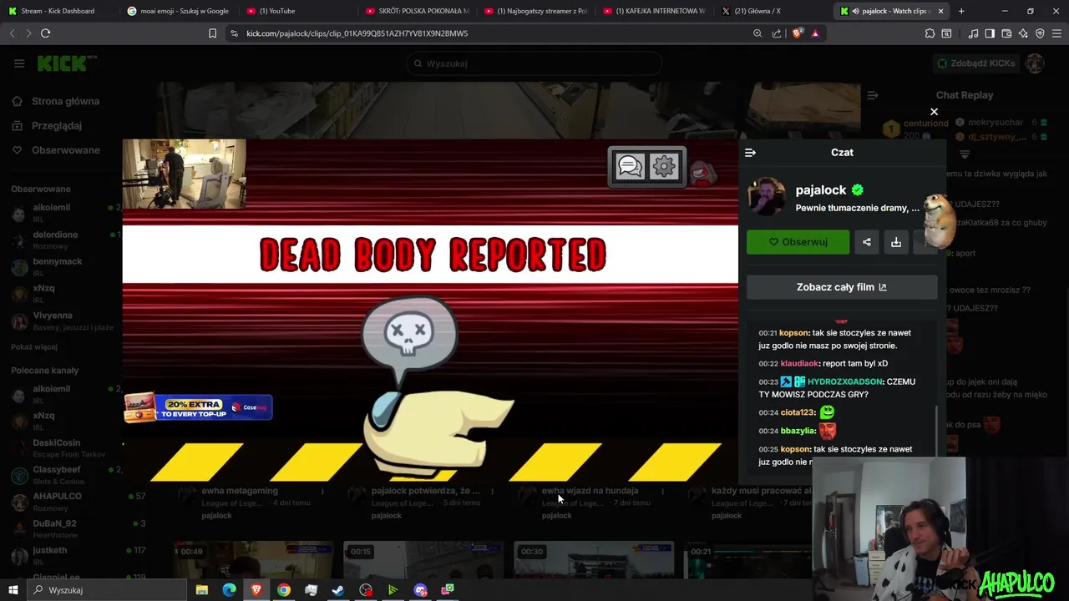
Task: Open Google Chrome from the taskbar
Action: click(x=284, y=590)
